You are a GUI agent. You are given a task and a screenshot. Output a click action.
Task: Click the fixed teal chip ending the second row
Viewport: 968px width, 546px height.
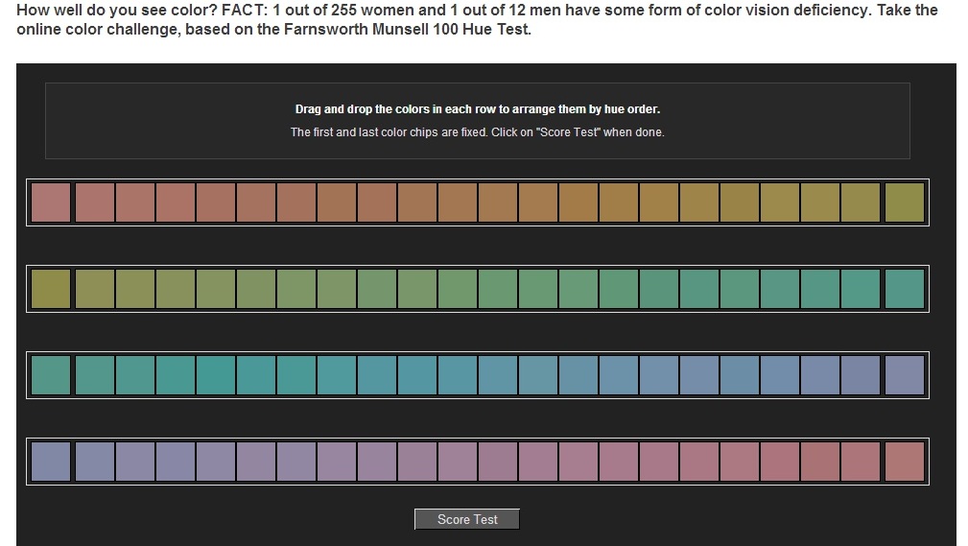click(x=904, y=289)
